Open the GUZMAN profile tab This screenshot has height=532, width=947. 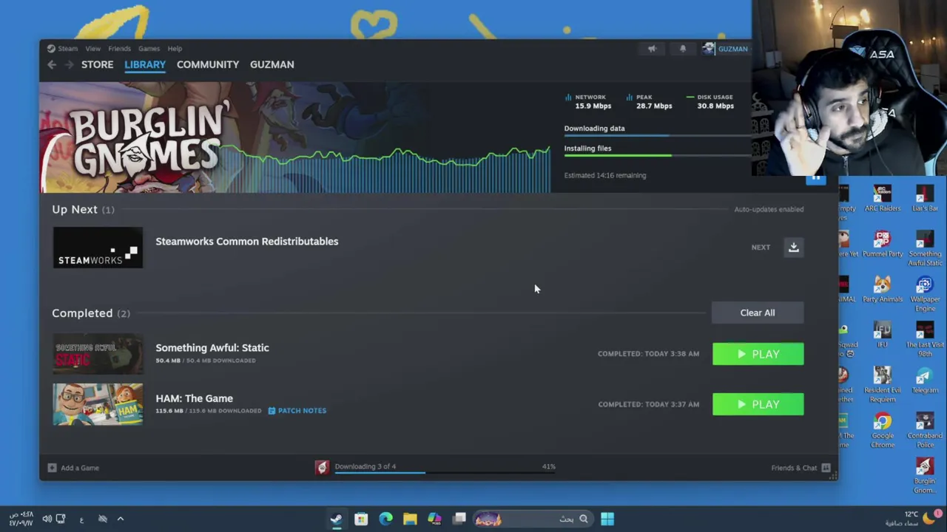(x=272, y=65)
